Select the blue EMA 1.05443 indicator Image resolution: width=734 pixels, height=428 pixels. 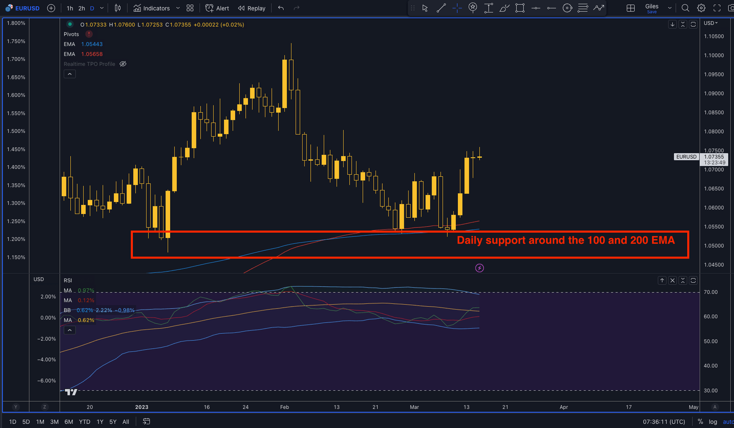[x=83, y=44]
